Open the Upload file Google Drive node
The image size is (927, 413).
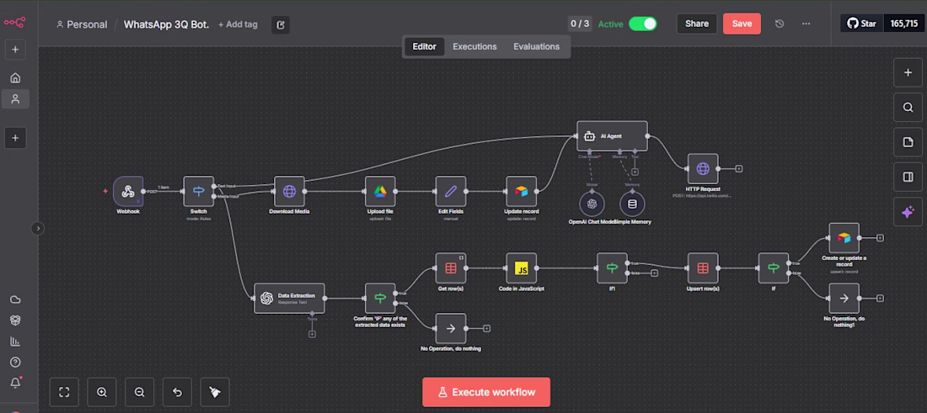[x=379, y=191]
